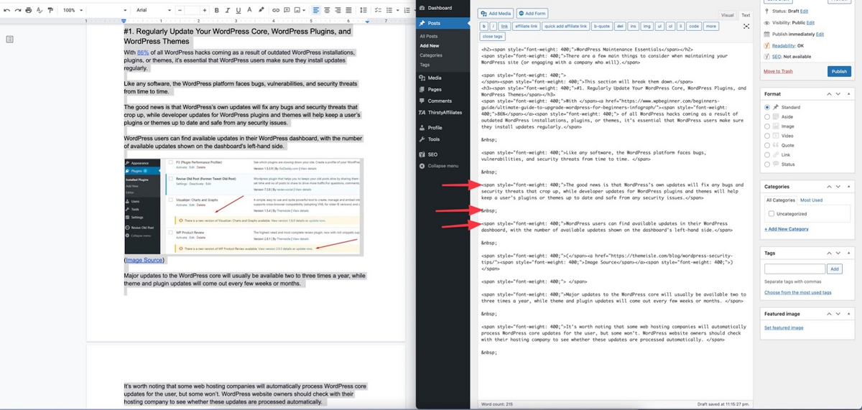Left-align text in Google Docs

pos(316,10)
